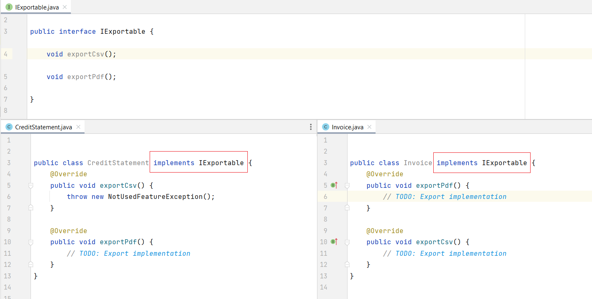Click fold end marker on Invoice line 12
Image resolution: width=592 pixels, height=299 pixels.
[347, 264]
